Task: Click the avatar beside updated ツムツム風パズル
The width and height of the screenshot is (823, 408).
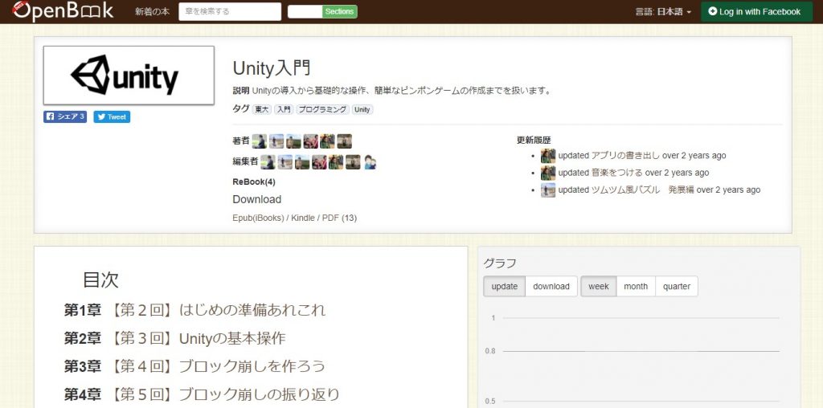Action: coord(548,190)
